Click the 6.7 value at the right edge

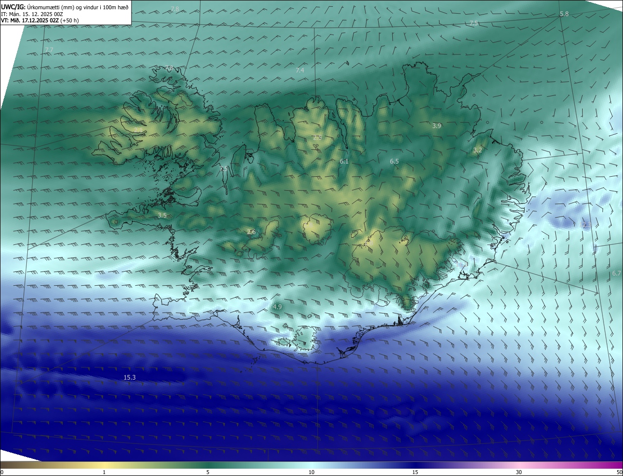617,274
